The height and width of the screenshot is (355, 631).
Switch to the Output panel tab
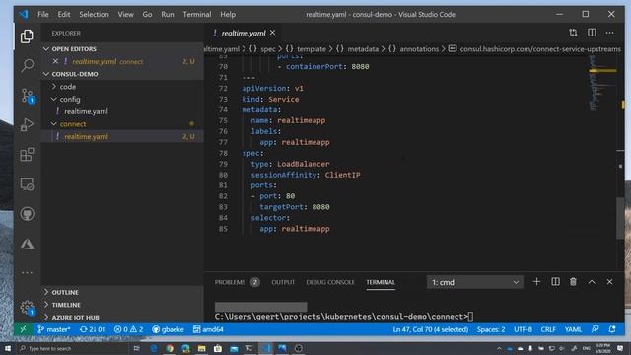coord(283,282)
